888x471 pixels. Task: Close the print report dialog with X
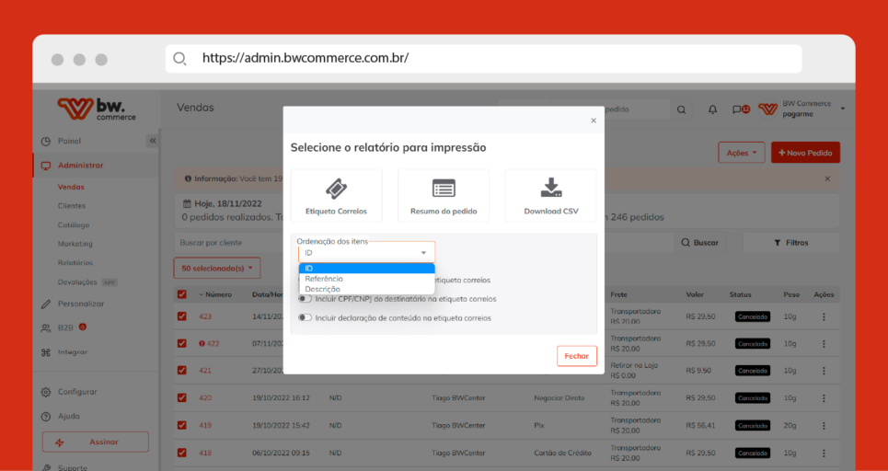[x=594, y=121]
